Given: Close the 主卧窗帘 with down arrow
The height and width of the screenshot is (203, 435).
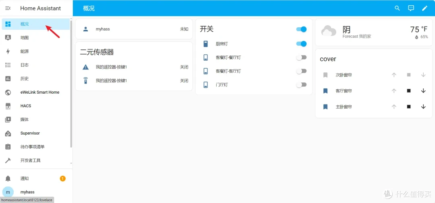Looking at the screenshot, I should 423,107.
